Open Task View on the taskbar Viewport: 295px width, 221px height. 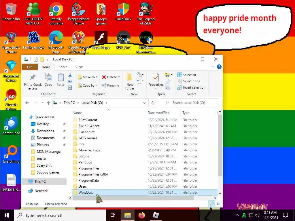coord(113,215)
